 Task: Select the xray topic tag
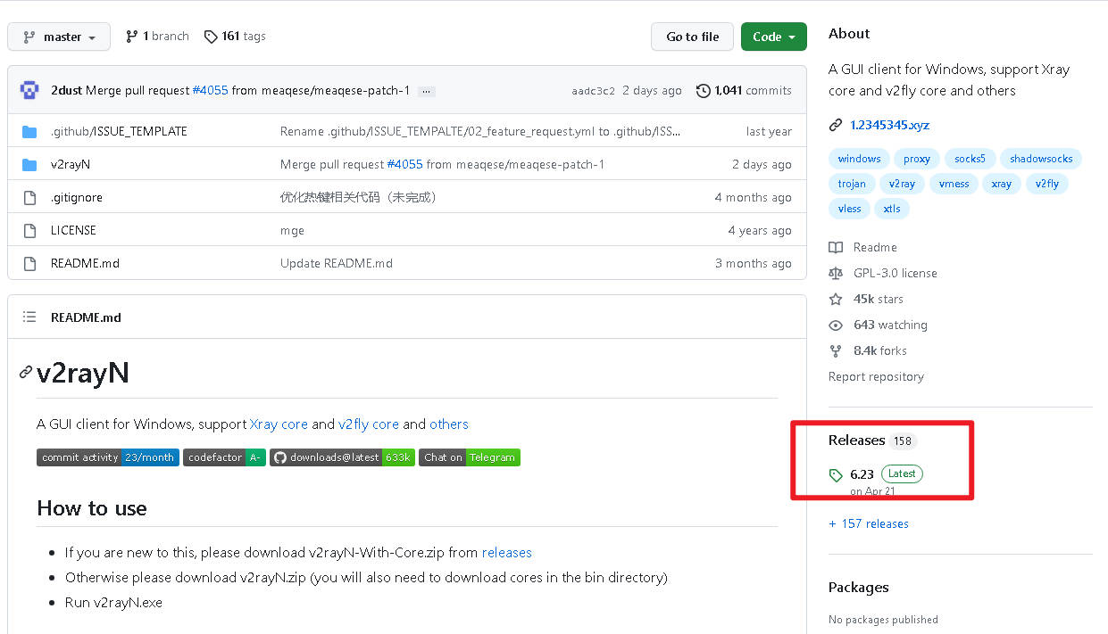[1002, 184]
